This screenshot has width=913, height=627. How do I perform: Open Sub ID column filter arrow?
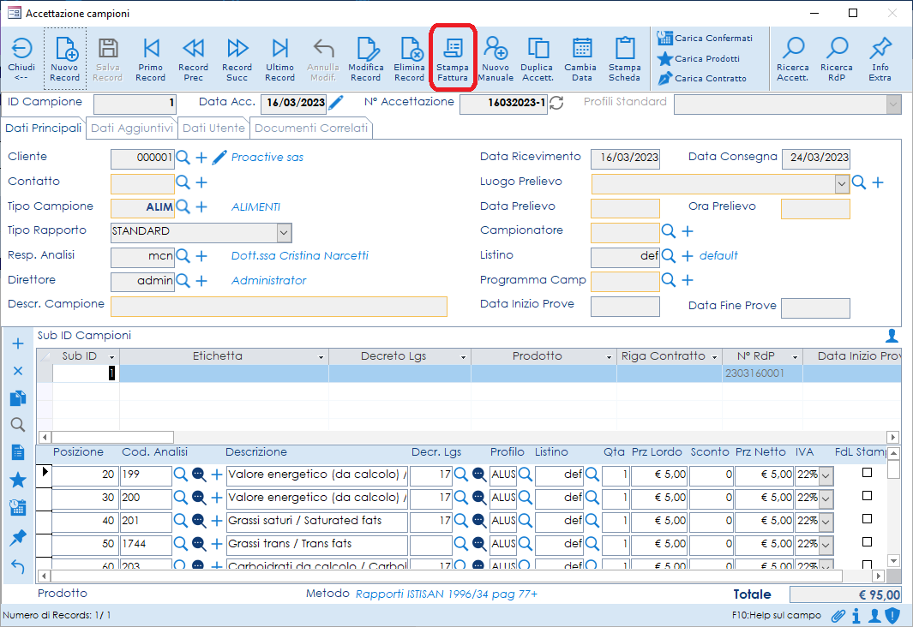pos(111,357)
